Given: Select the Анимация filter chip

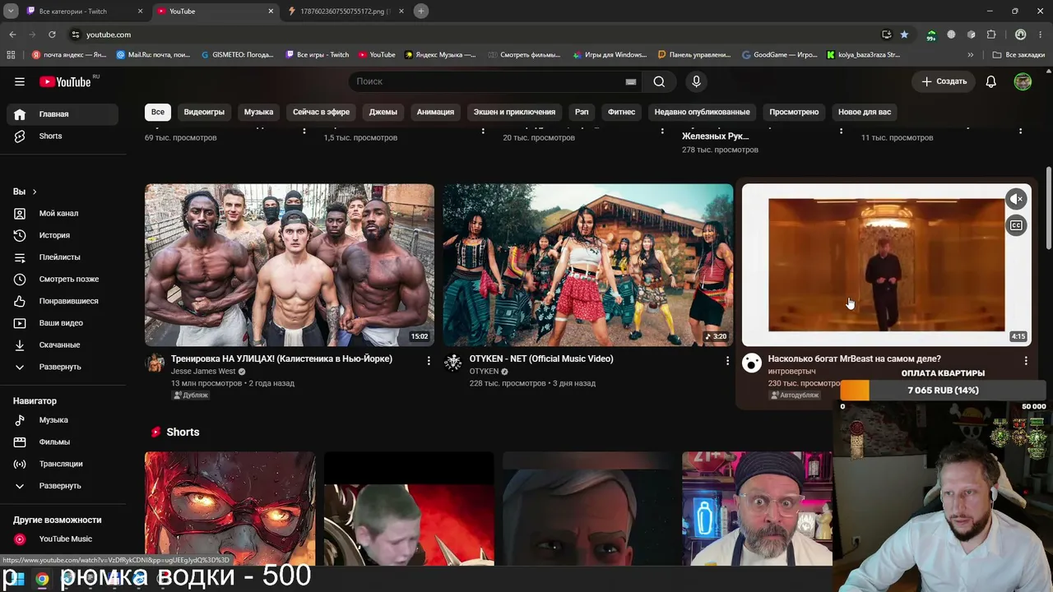Looking at the screenshot, I should click(435, 112).
